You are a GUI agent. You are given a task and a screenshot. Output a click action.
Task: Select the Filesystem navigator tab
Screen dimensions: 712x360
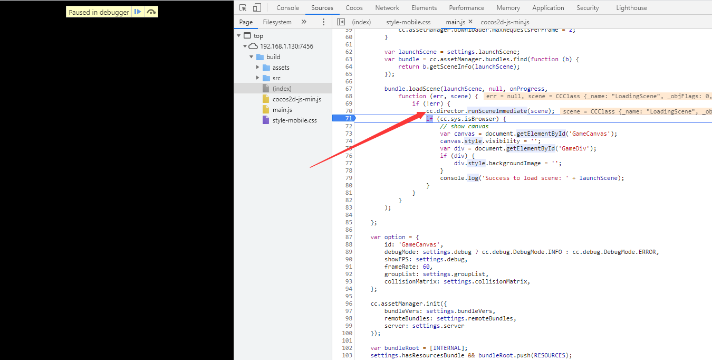point(277,22)
